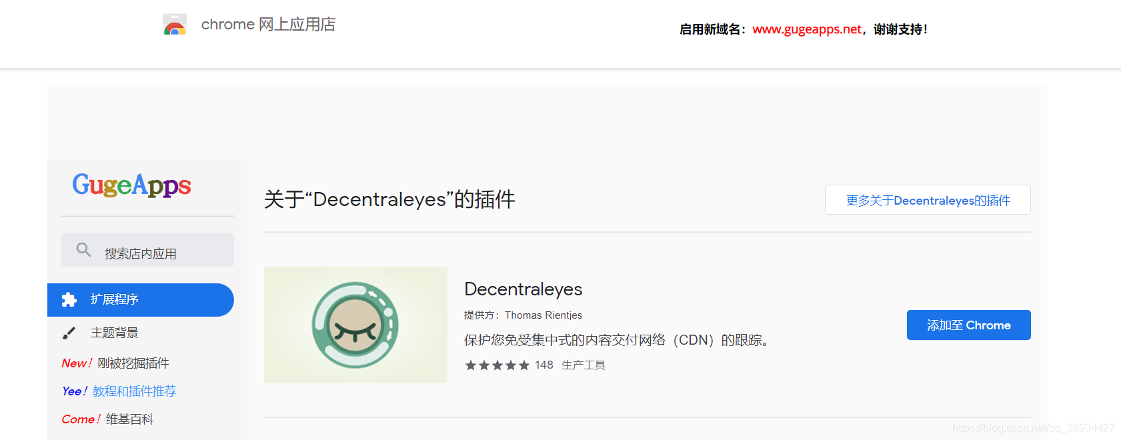Click the search magnifier icon
The width and height of the screenshot is (1121, 440).
[83, 250]
